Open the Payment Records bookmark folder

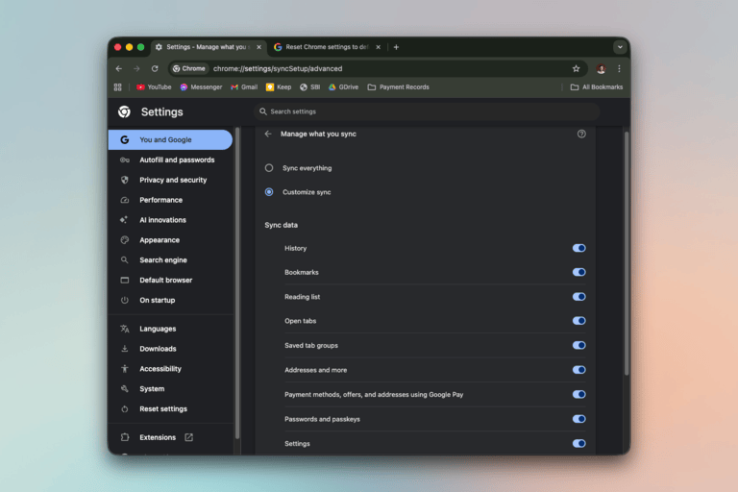398,87
